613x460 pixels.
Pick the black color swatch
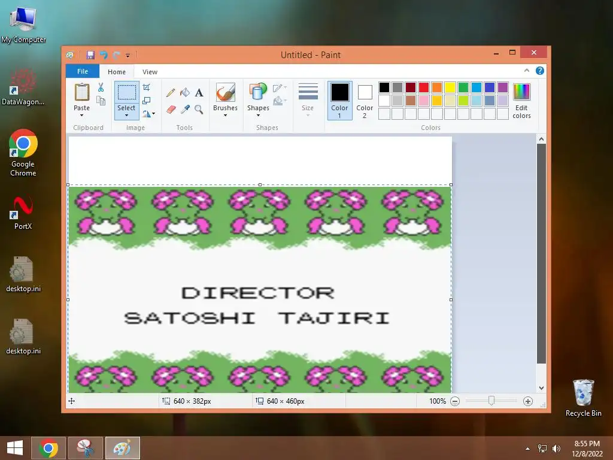pyautogui.click(x=384, y=87)
